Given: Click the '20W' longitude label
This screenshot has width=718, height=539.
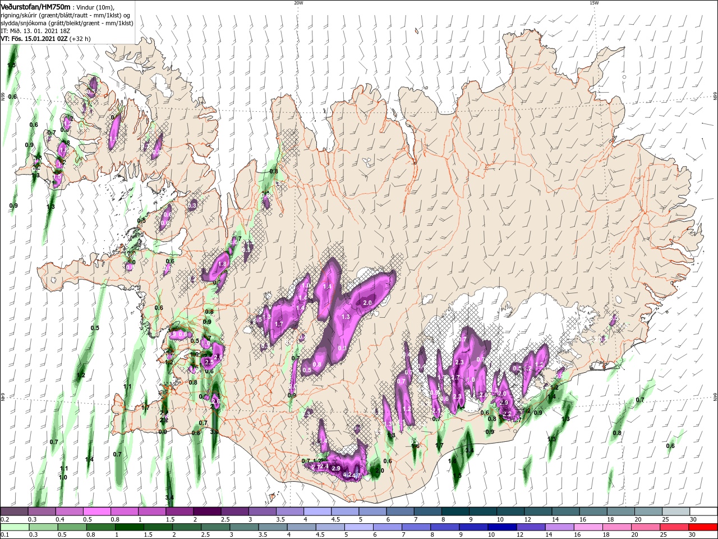Looking at the screenshot, I should (x=298, y=3).
